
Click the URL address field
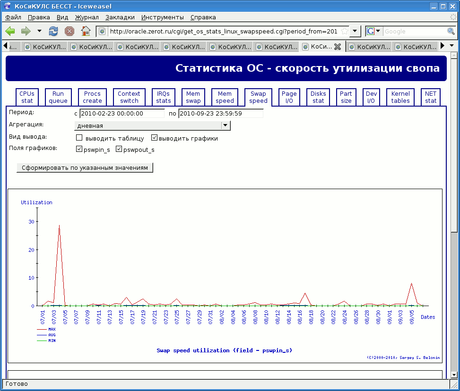pos(224,31)
